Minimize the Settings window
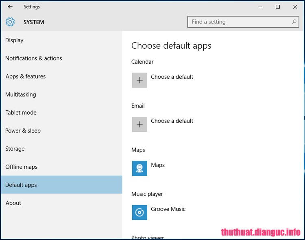Viewport: 305px width, 240px height. click(x=260, y=7)
